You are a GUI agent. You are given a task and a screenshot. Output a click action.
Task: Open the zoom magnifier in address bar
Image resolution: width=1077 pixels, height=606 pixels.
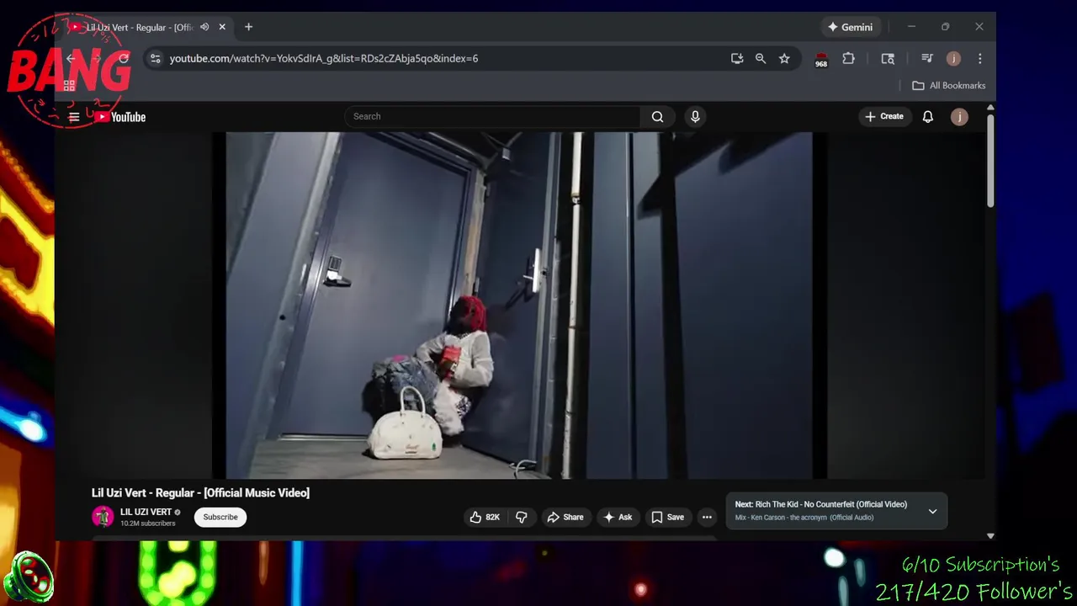pyautogui.click(x=761, y=58)
